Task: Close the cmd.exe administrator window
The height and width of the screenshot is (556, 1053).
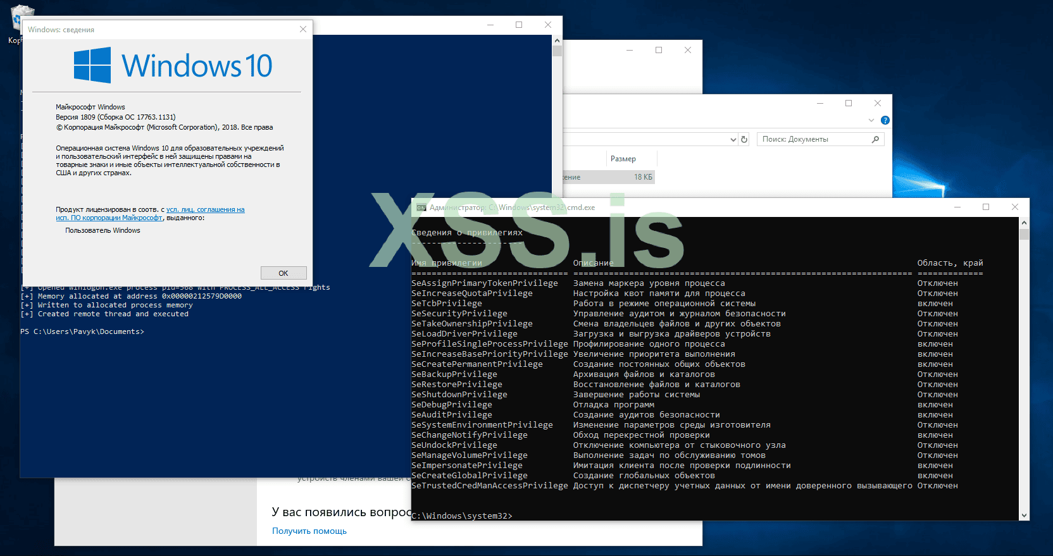Action: tap(1015, 207)
